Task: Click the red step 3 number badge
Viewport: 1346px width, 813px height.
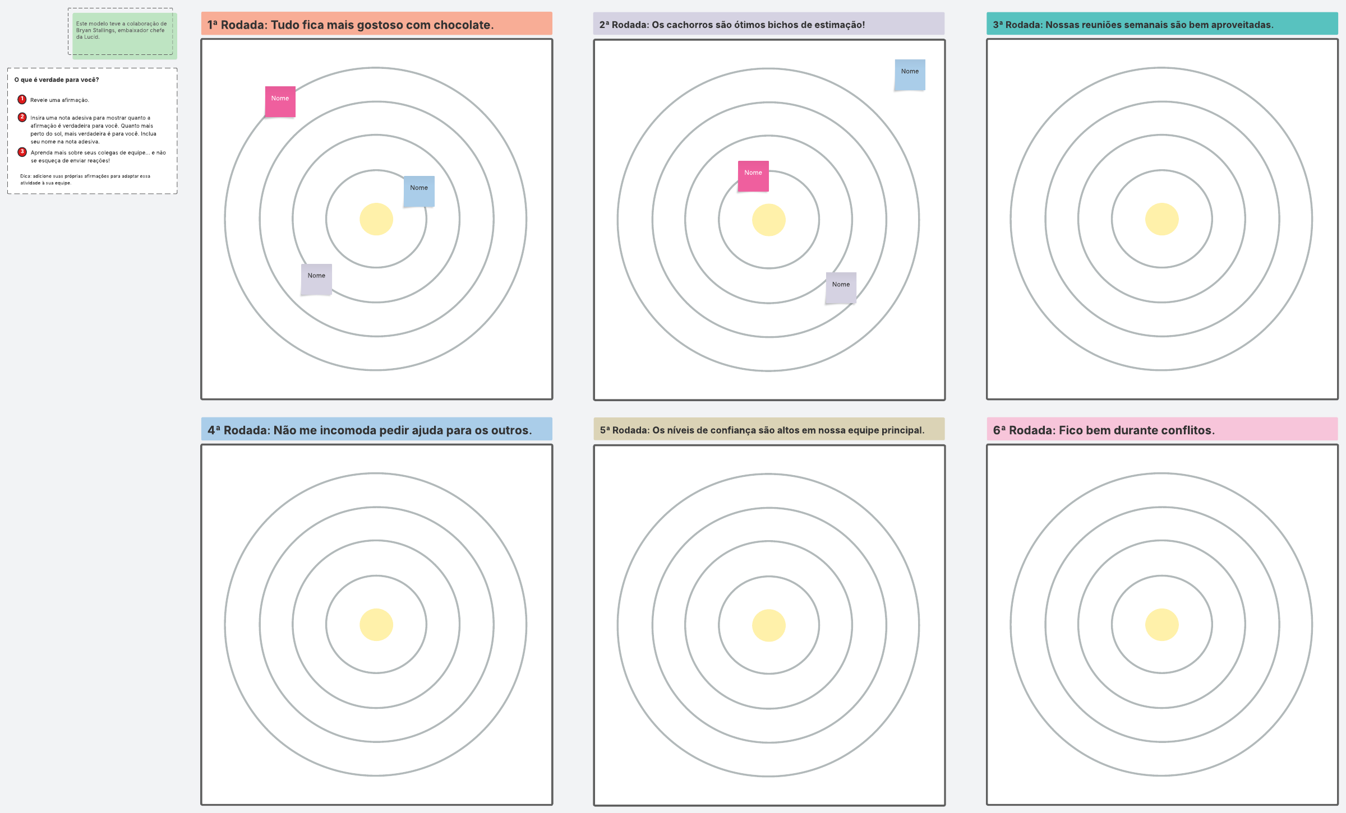Action: 22,152
